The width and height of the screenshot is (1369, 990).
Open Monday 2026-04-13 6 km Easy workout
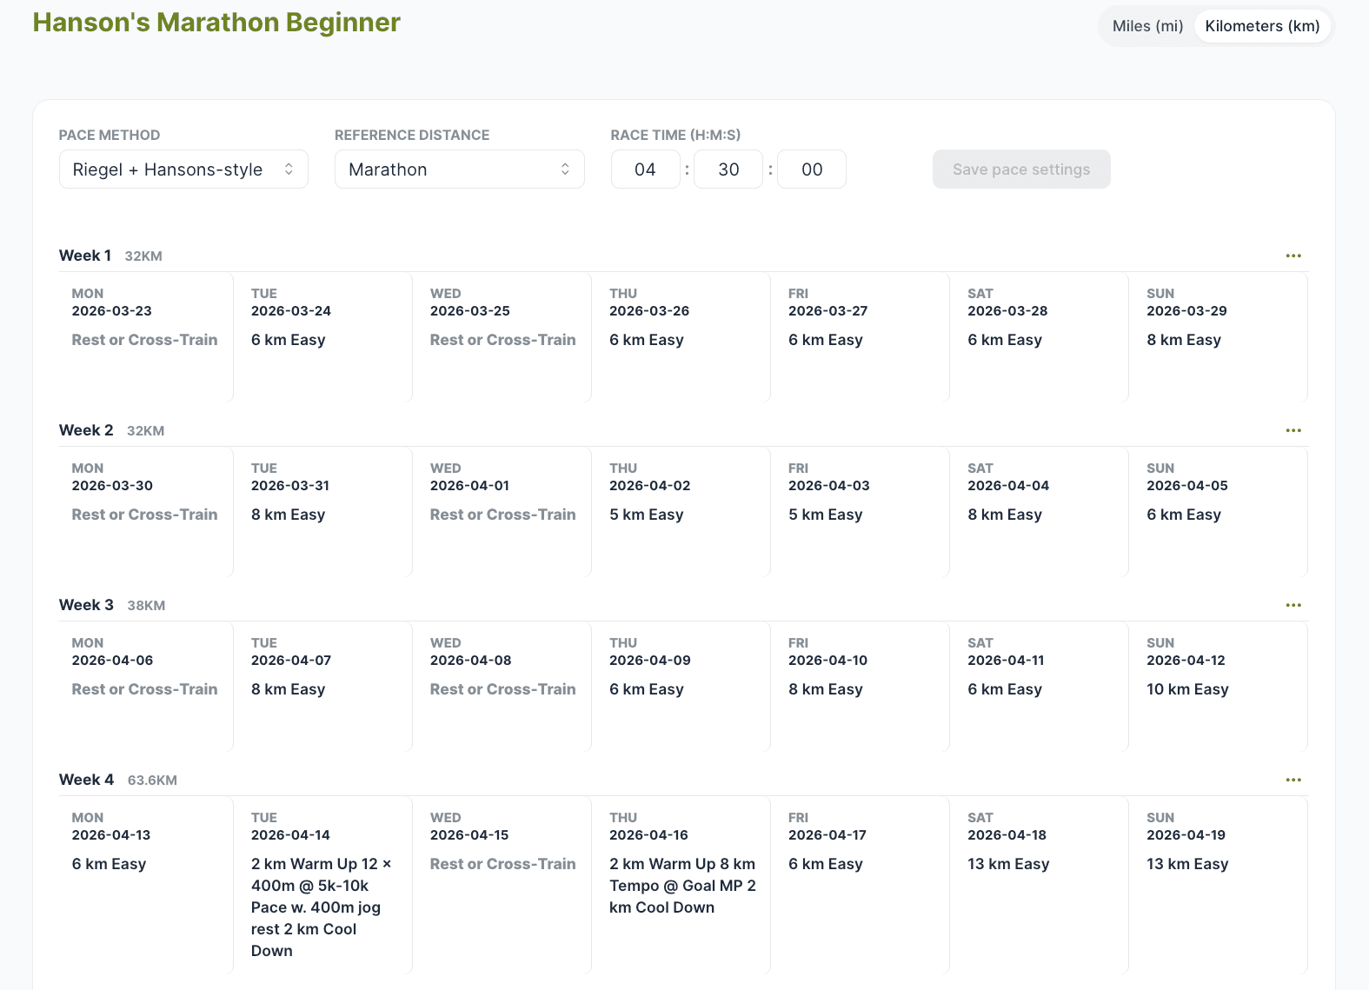[x=146, y=886]
